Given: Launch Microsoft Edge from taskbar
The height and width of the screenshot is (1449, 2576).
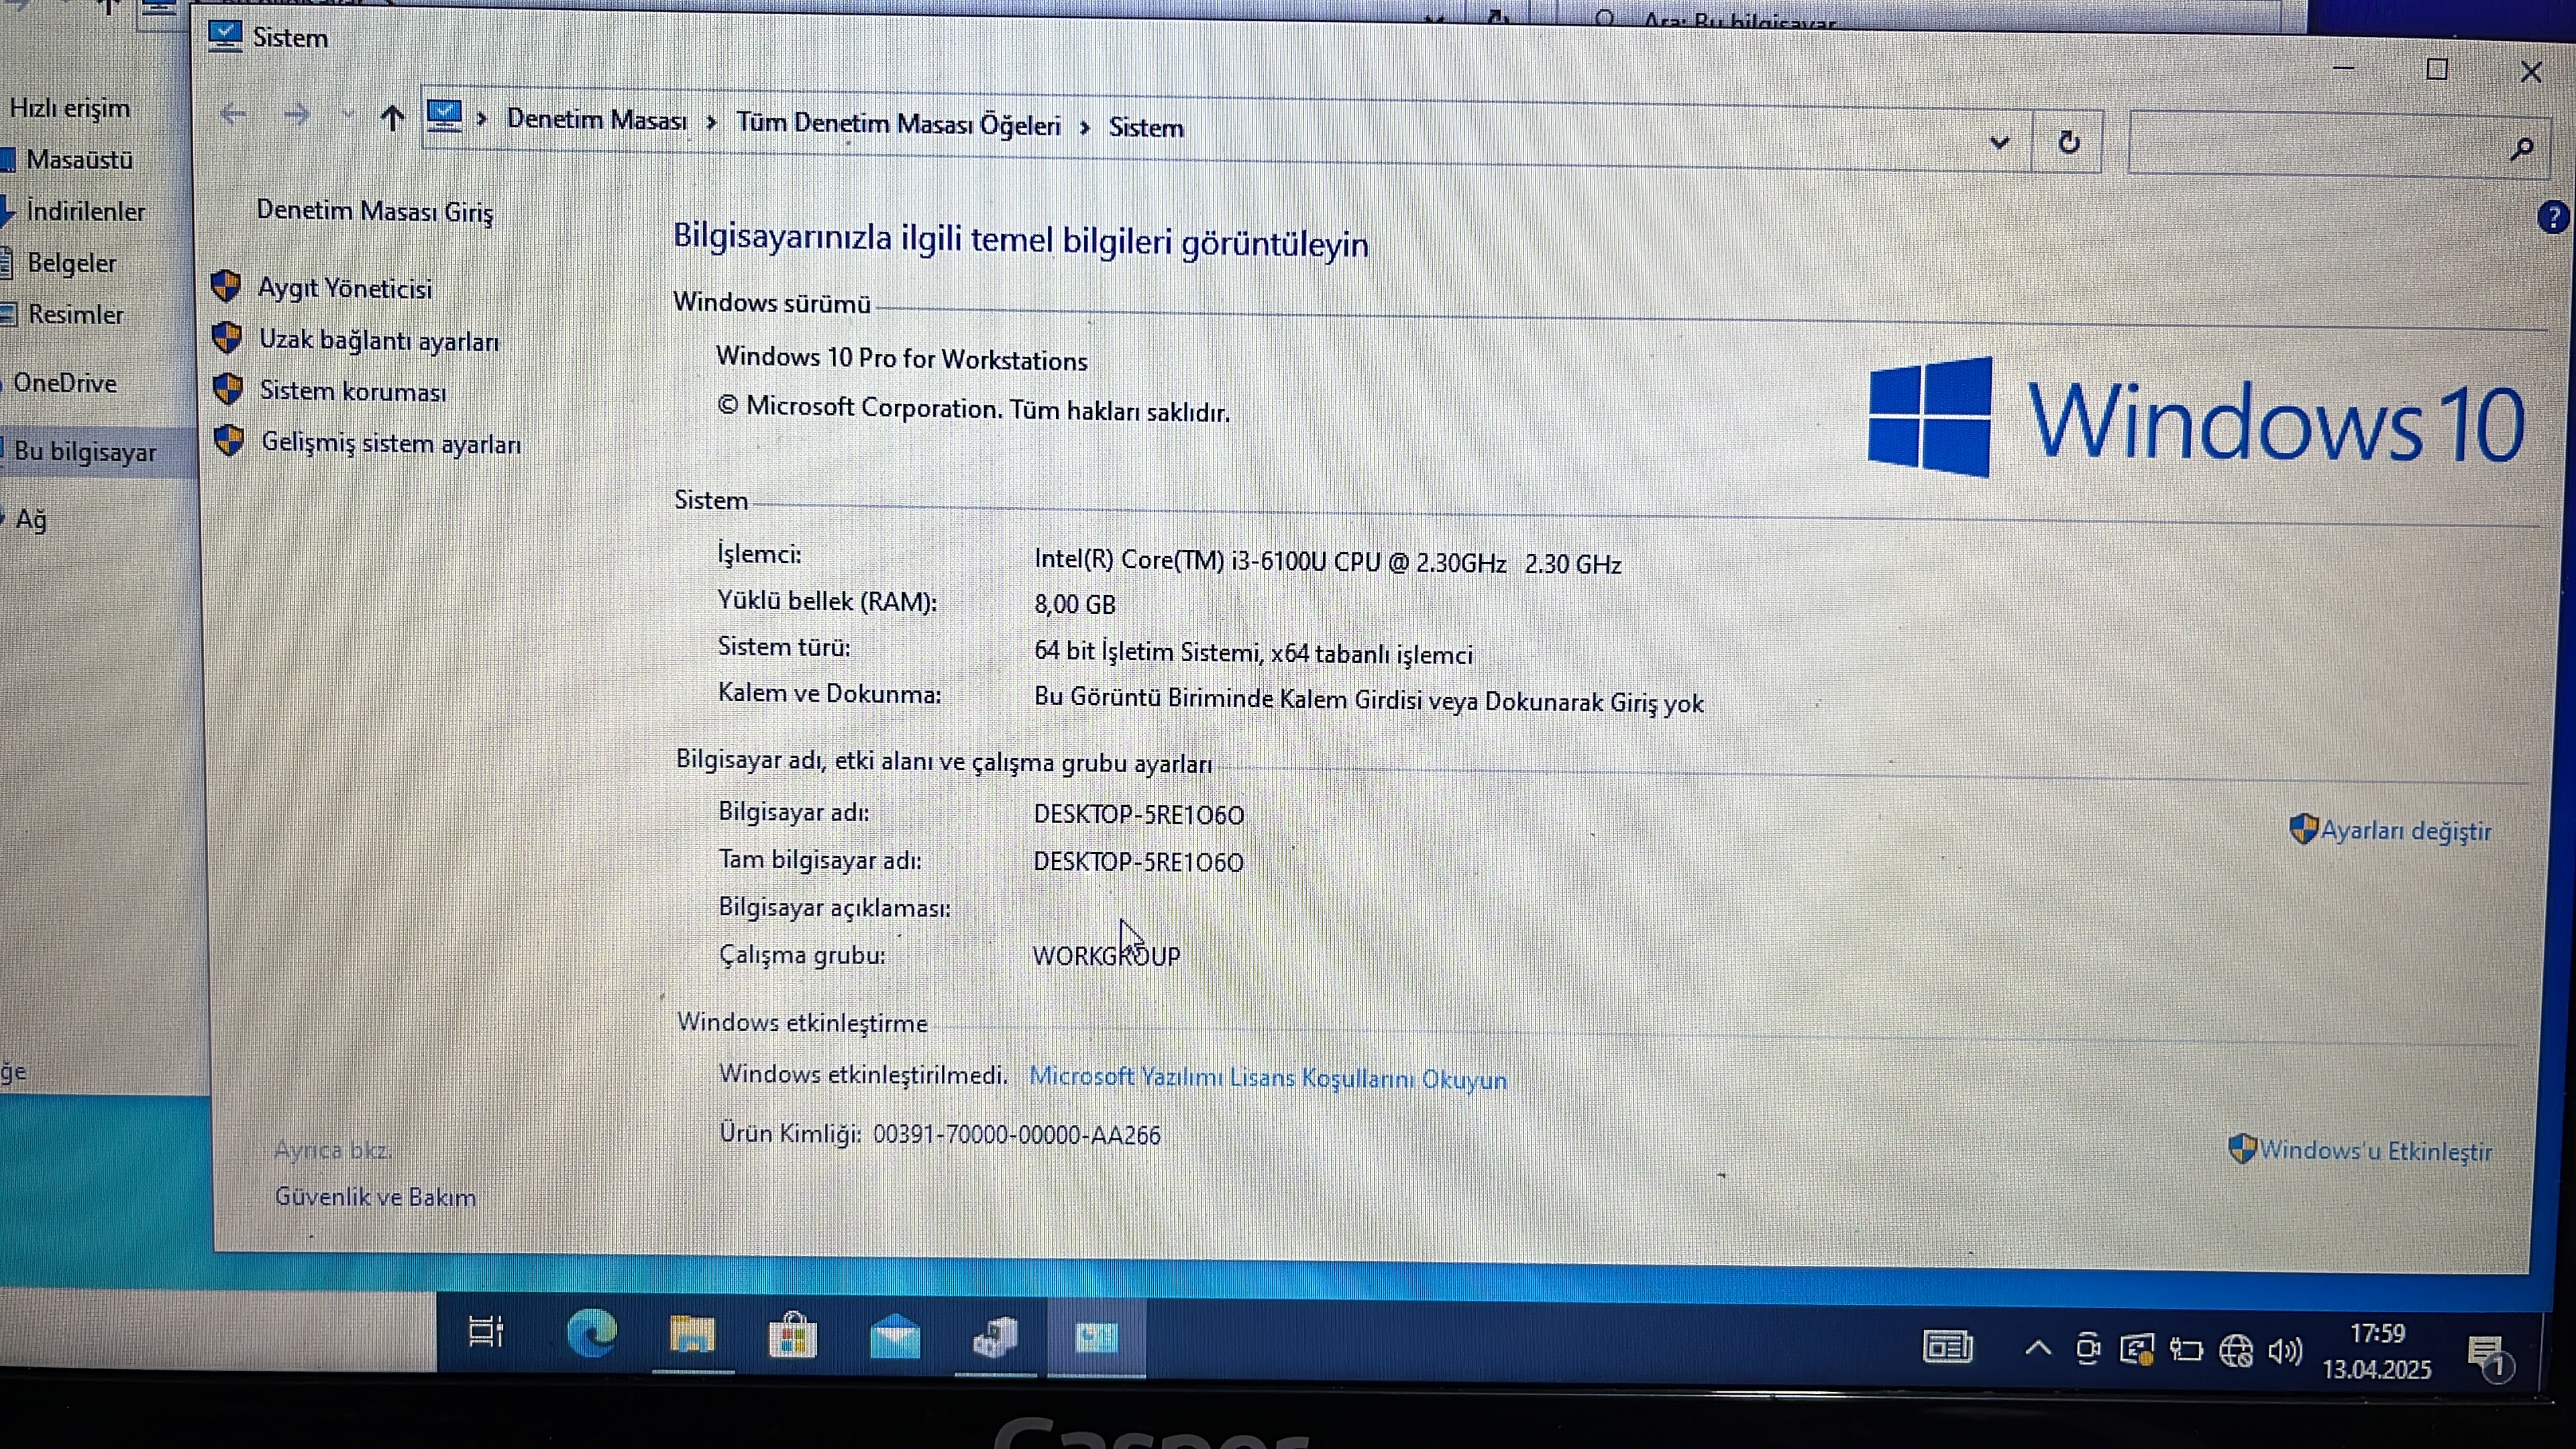Looking at the screenshot, I should [591, 1332].
